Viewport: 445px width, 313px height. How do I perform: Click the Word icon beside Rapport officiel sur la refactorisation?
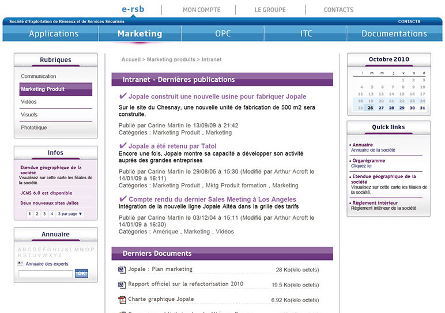click(x=122, y=284)
